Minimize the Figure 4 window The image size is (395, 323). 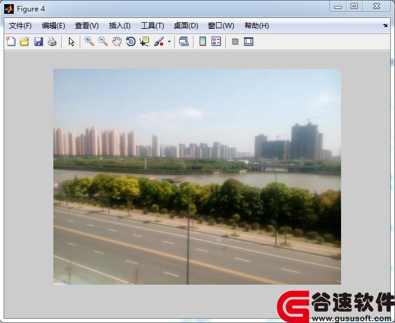[x=338, y=7]
